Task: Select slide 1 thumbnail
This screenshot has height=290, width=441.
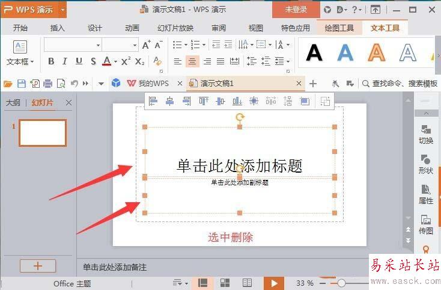Action: [43, 133]
